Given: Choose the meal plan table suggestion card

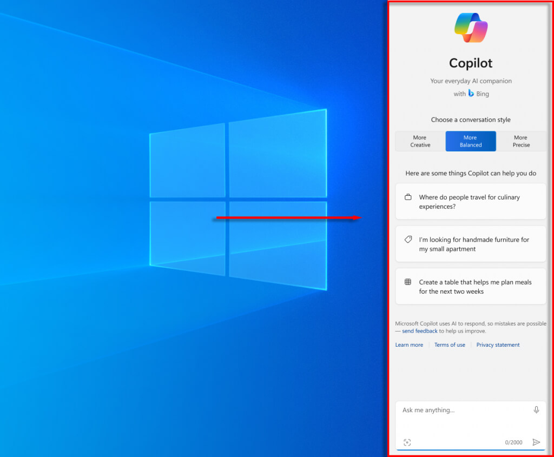Looking at the screenshot, I should coord(471,287).
